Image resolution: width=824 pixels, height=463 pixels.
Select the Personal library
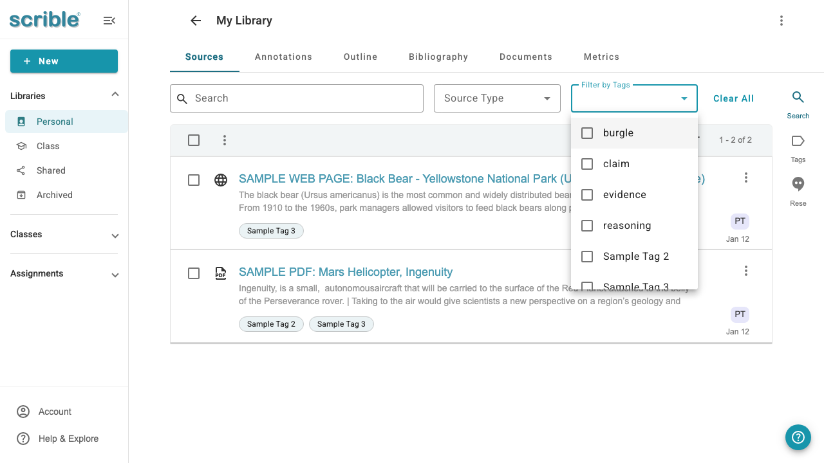tap(66, 122)
